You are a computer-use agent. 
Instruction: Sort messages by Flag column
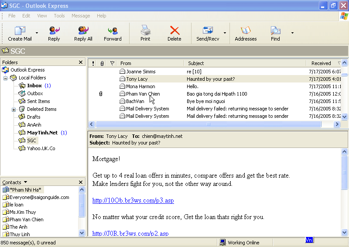(x=112, y=63)
